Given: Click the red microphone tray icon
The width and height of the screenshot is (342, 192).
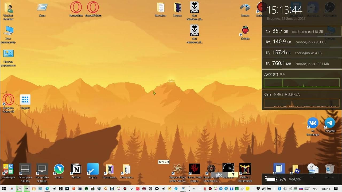Looking at the screenshot, I should coord(205,189).
